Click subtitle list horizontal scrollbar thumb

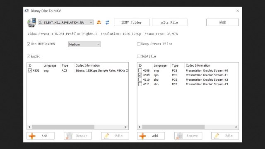[173, 127]
